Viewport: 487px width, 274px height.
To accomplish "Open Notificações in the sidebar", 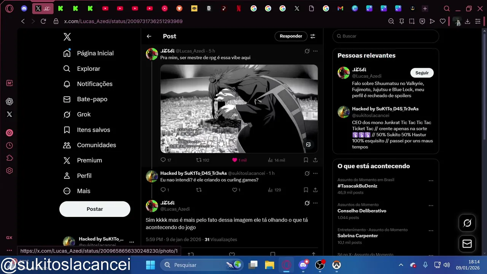I will point(88,84).
